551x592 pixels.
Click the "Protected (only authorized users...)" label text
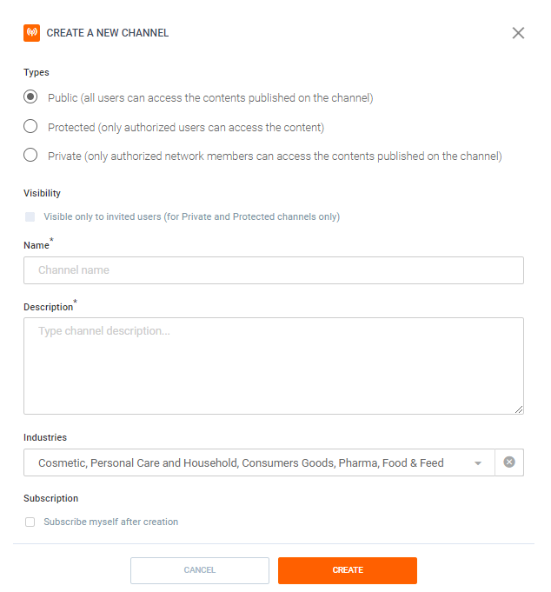pyautogui.click(x=186, y=128)
